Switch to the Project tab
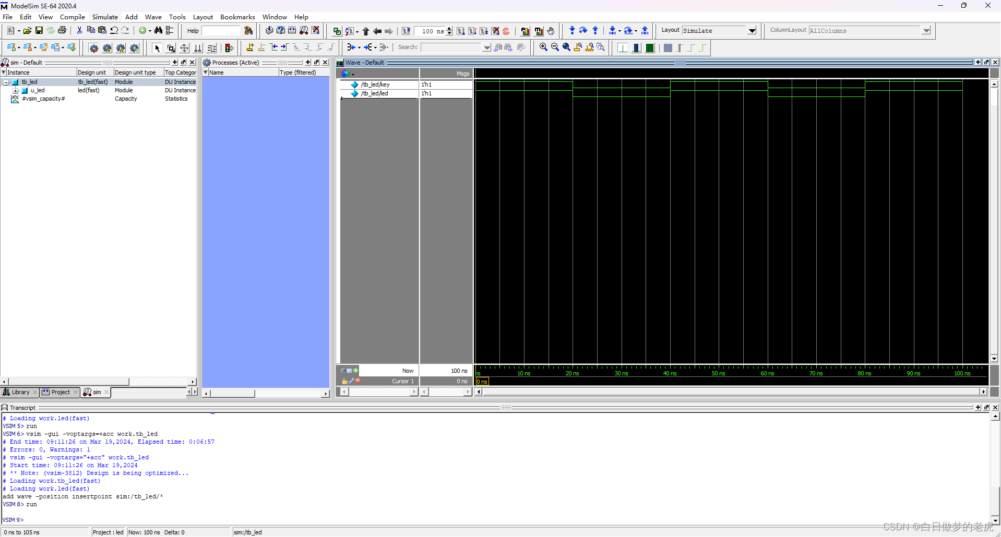 (x=60, y=392)
